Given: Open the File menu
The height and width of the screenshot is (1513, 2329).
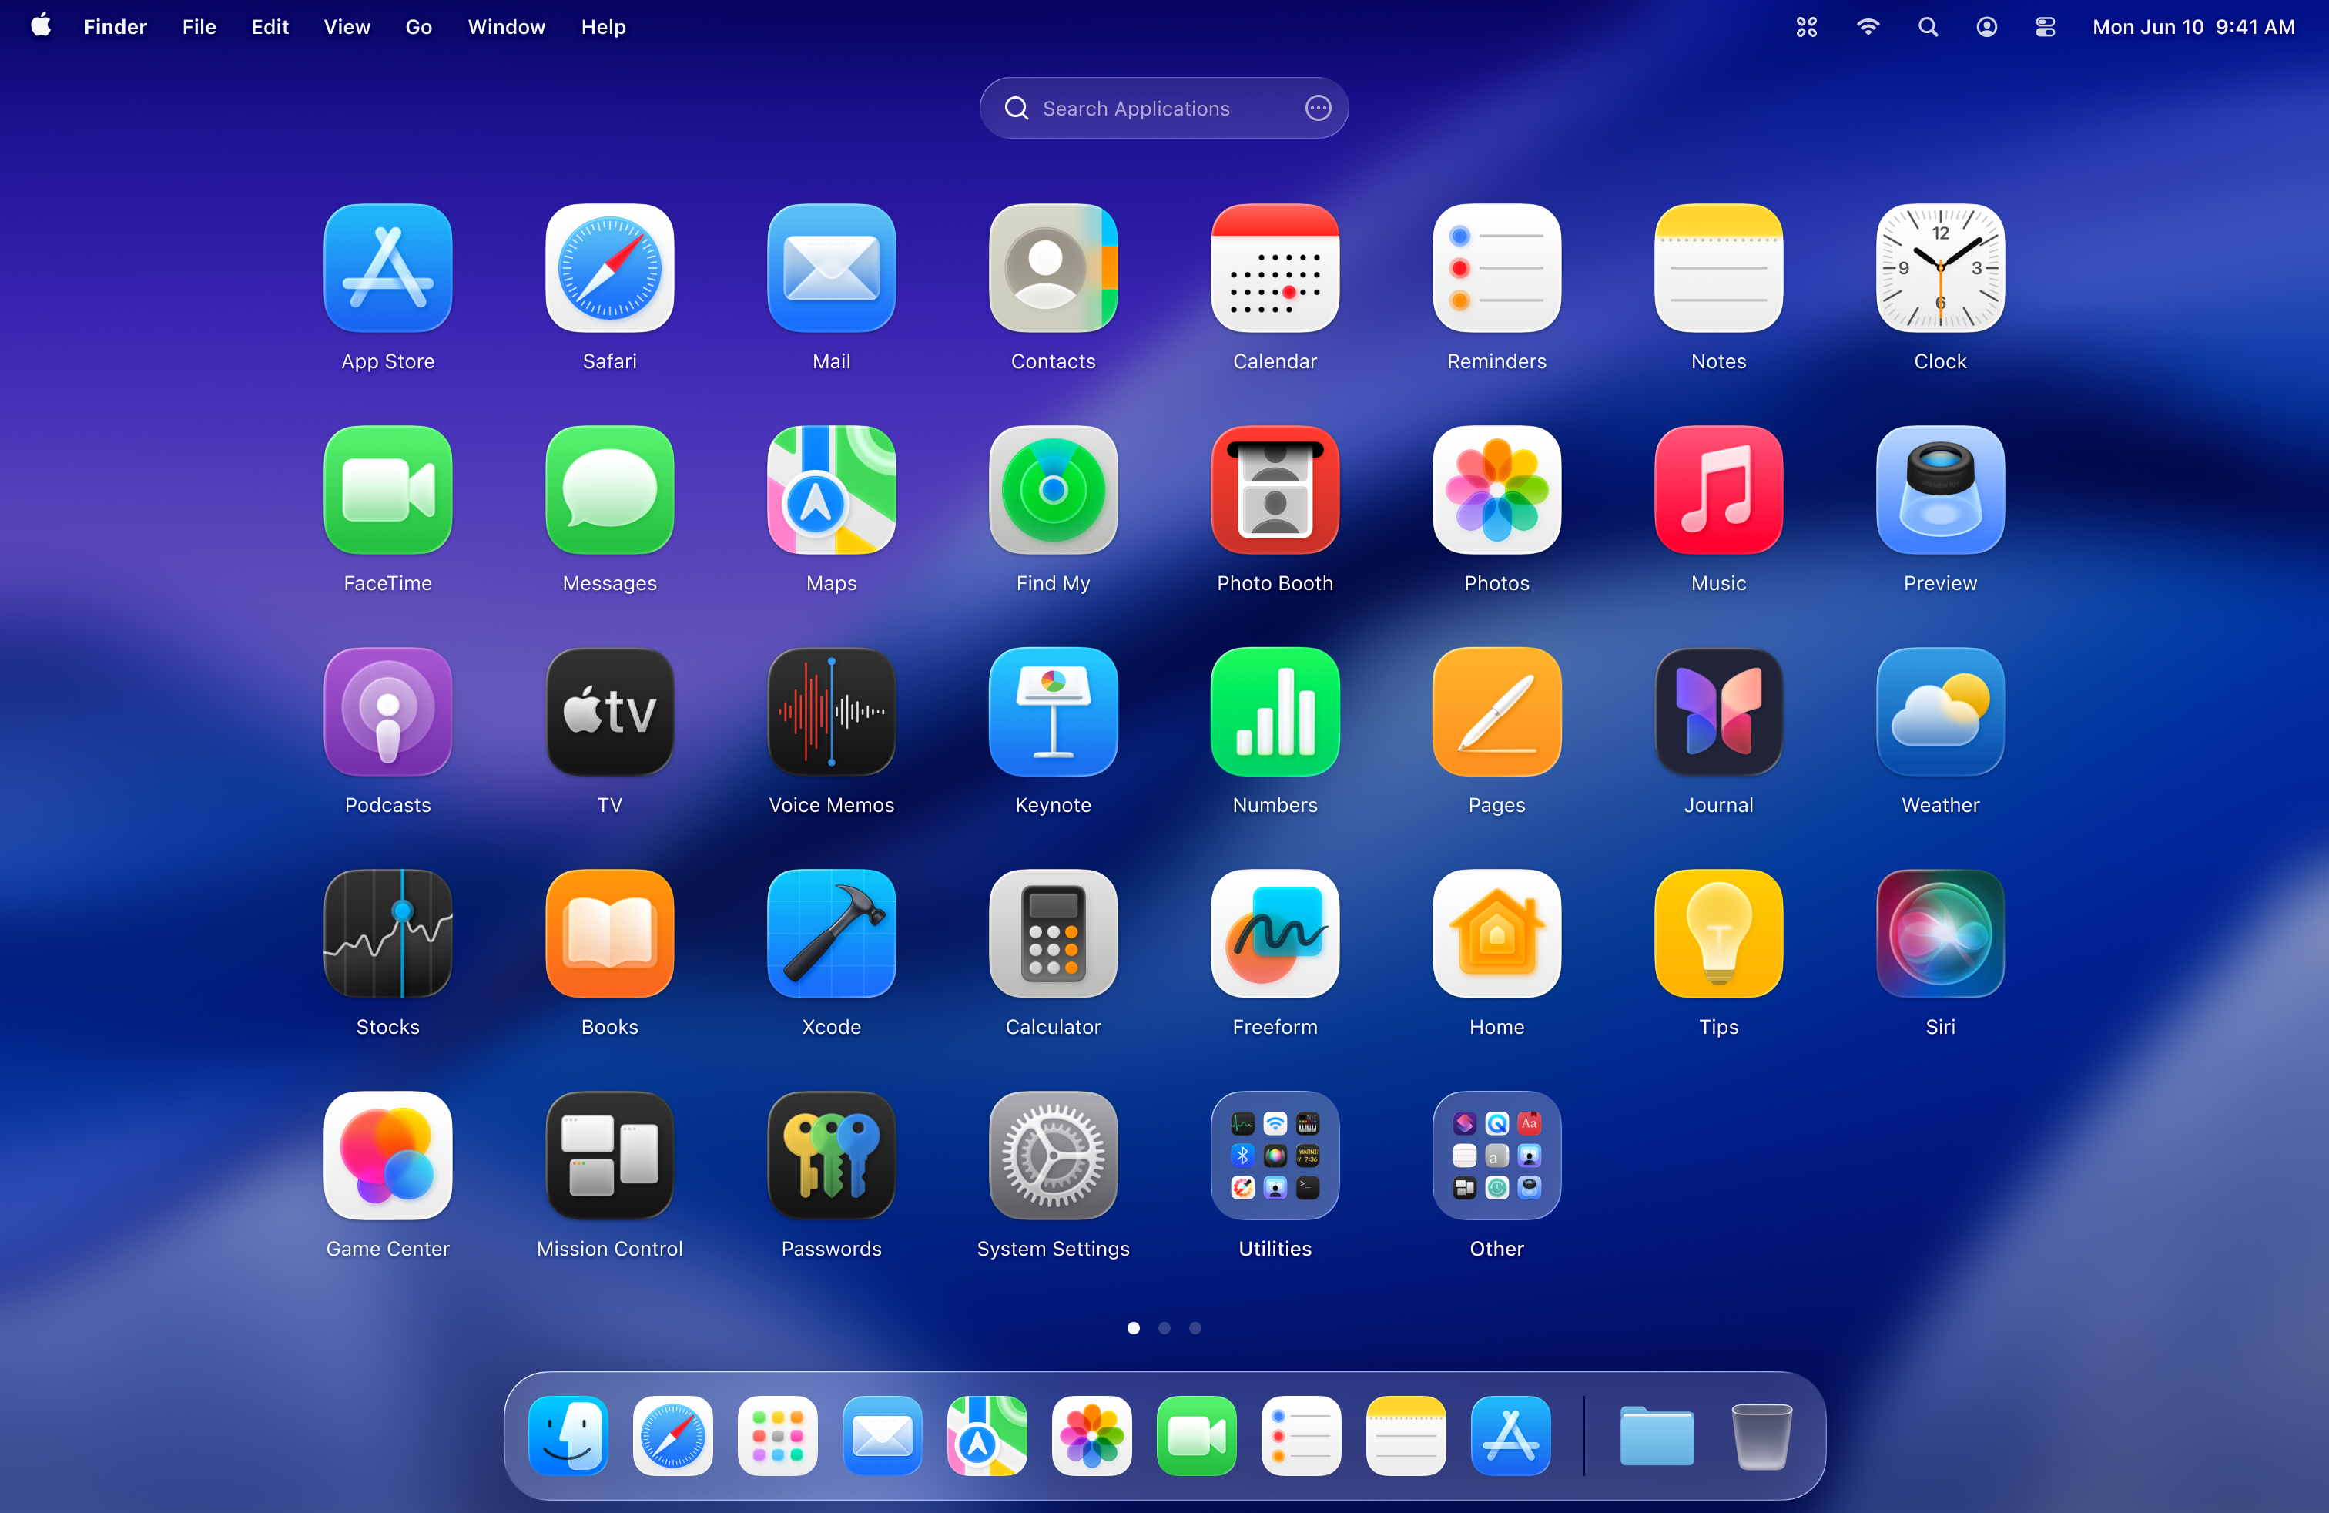Looking at the screenshot, I should click(199, 26).
